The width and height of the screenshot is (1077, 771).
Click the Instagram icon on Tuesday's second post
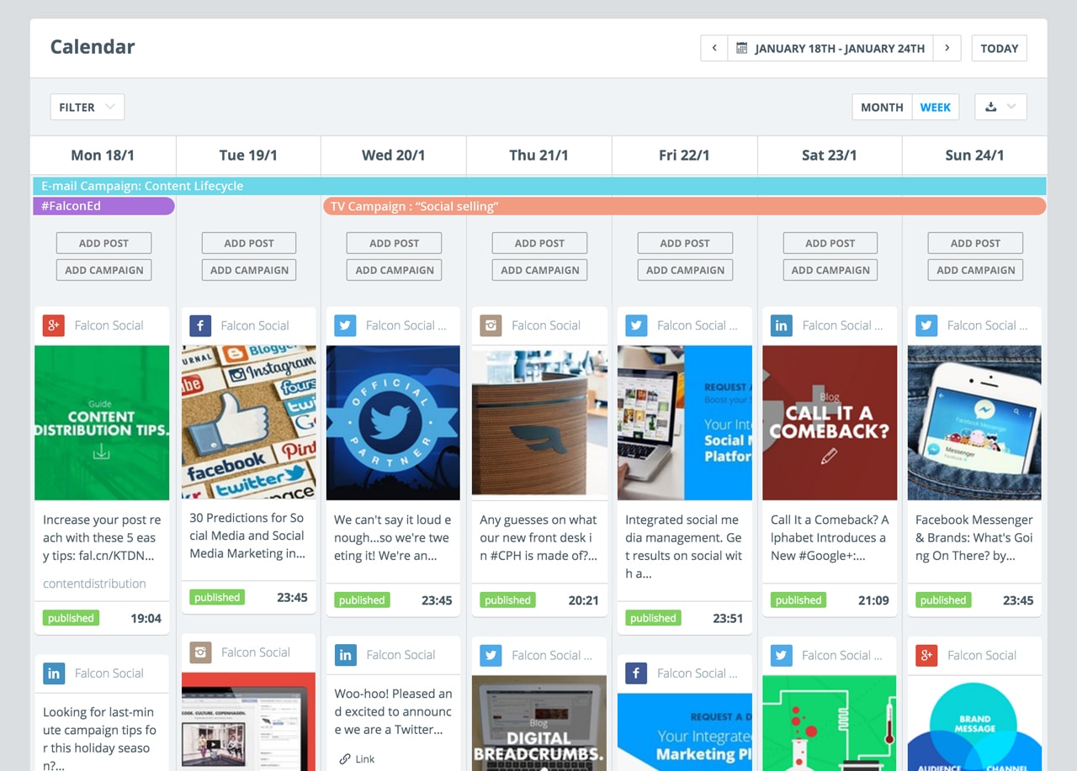[200, 652]
